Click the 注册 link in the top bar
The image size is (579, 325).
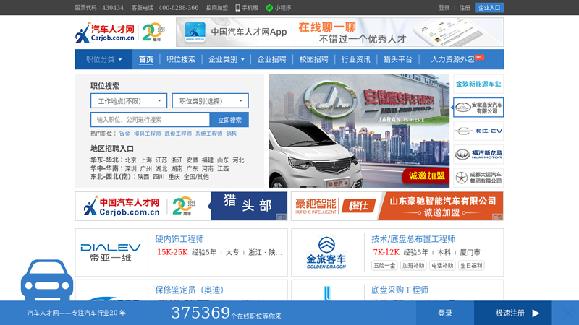coord(465,8)
